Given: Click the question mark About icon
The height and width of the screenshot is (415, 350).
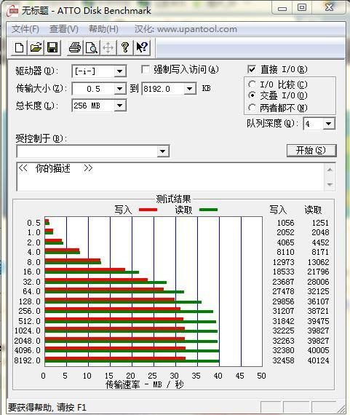Looking at the screenshot, I should (125, 47).
